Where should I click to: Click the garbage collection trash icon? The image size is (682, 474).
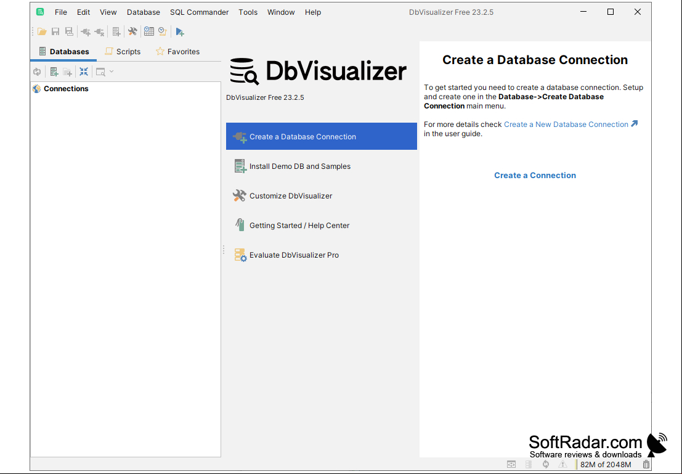[646, 465]
